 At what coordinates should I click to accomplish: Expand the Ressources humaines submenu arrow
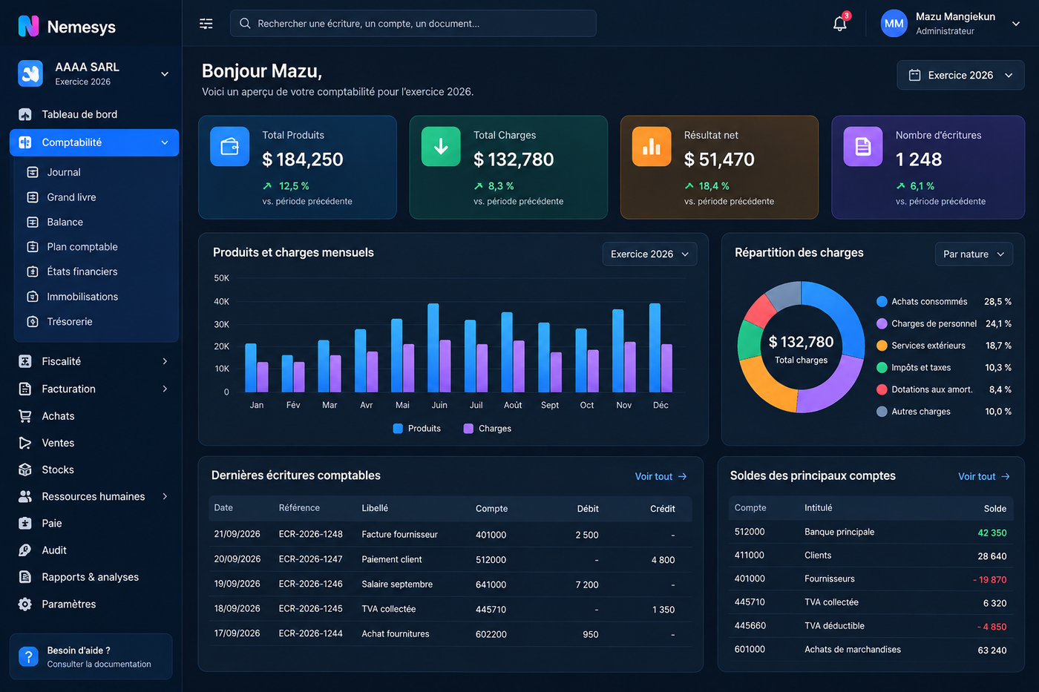[x=165, y=496]
